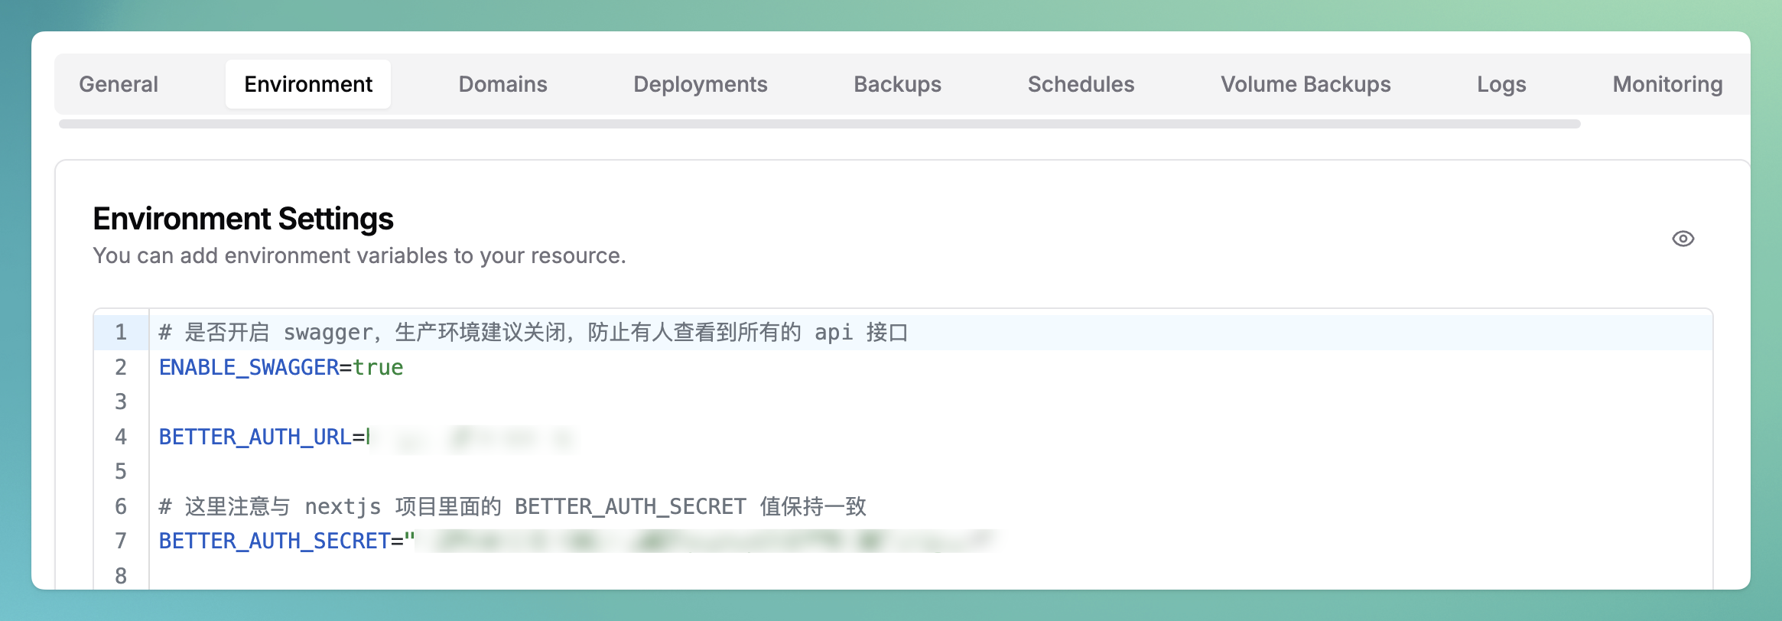Select the Monitoring tab

click(x=1667, y=84)
